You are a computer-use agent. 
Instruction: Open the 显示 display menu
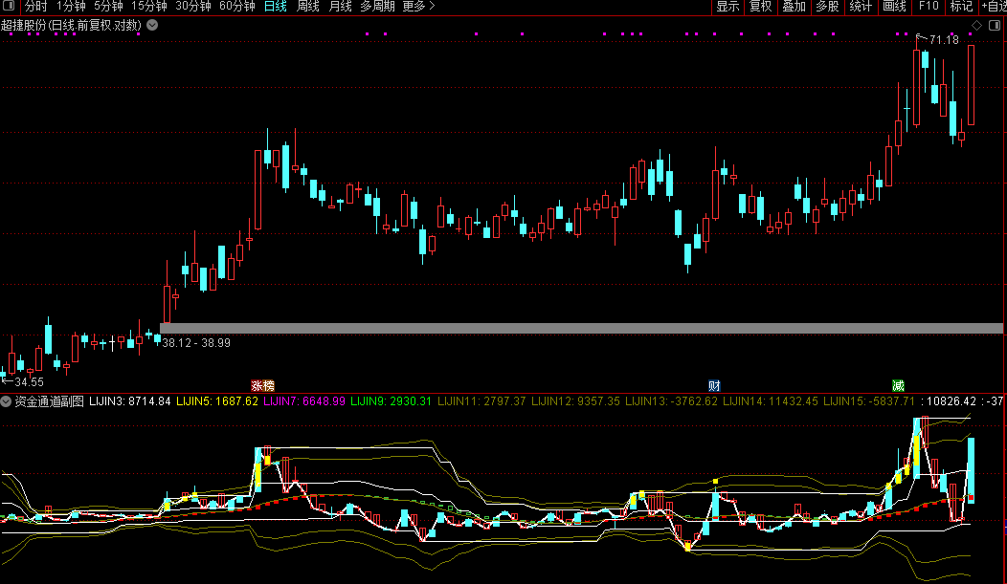(727, 7)
